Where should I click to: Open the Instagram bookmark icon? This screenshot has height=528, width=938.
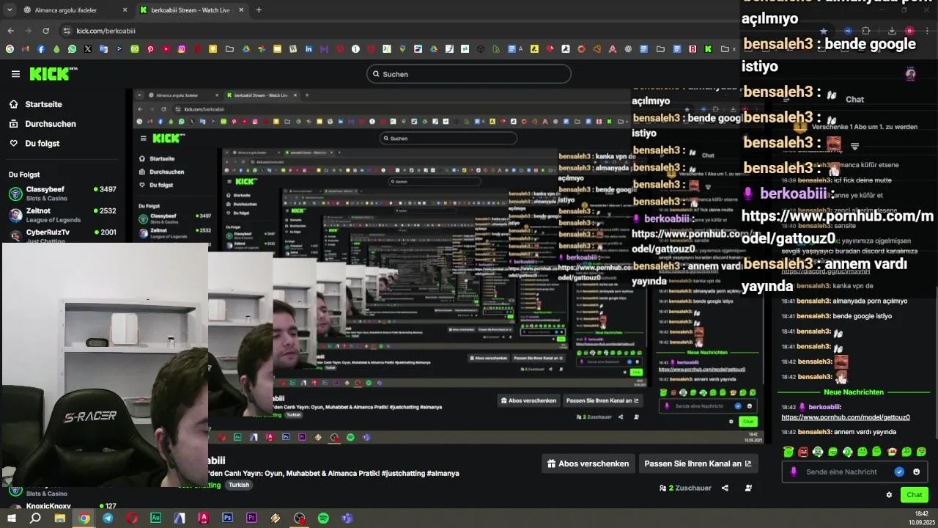click(x=182, y=49)
